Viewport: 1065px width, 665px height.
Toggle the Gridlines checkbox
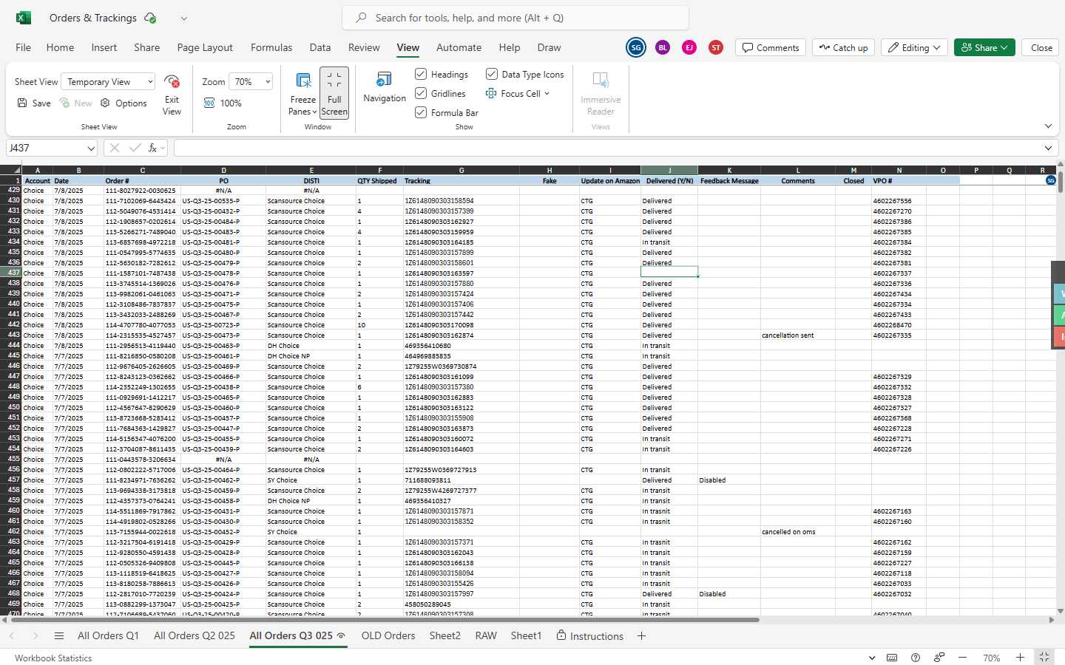tap(421, 93)
